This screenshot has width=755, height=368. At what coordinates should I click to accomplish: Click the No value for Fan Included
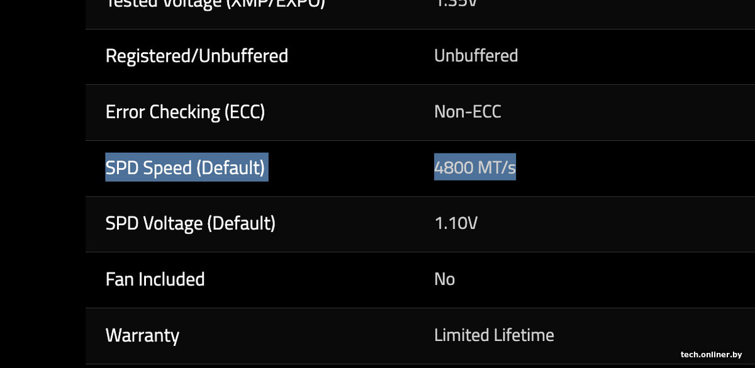444,279
